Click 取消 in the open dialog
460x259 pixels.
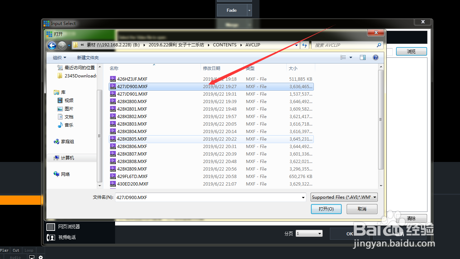[362, 209]
